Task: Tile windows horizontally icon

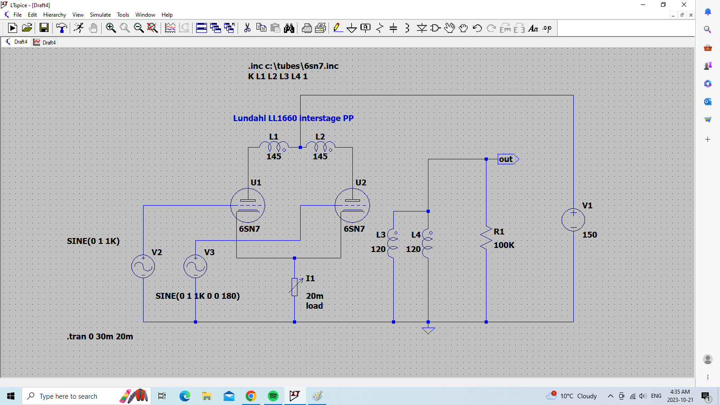Action: [x=202, y=28]
